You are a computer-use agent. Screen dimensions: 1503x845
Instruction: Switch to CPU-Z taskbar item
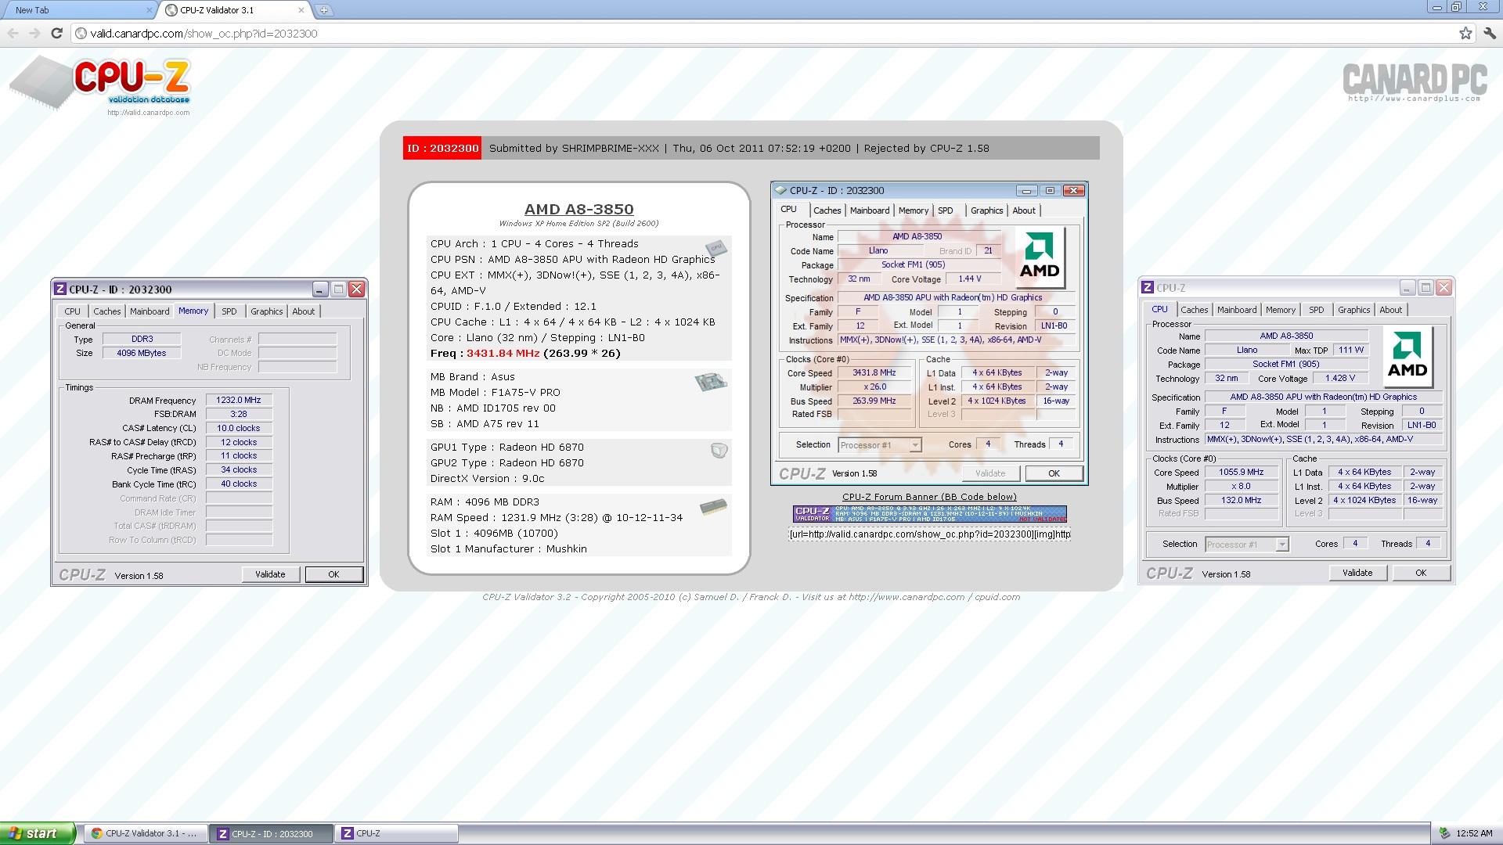[397, 833]
